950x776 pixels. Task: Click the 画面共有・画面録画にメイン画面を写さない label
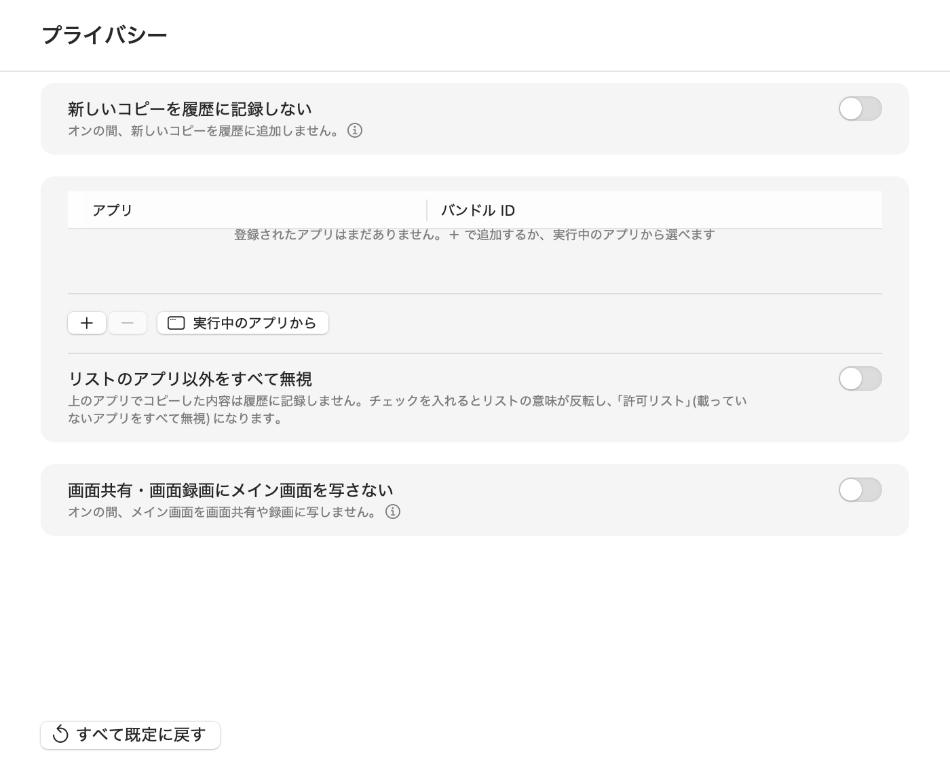click(231, 490)
